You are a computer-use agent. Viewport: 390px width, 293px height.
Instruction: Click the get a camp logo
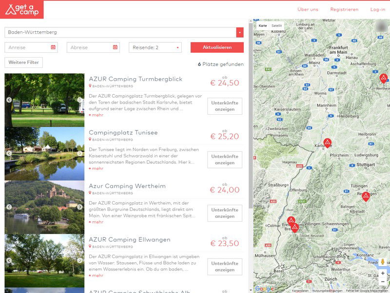21,9
